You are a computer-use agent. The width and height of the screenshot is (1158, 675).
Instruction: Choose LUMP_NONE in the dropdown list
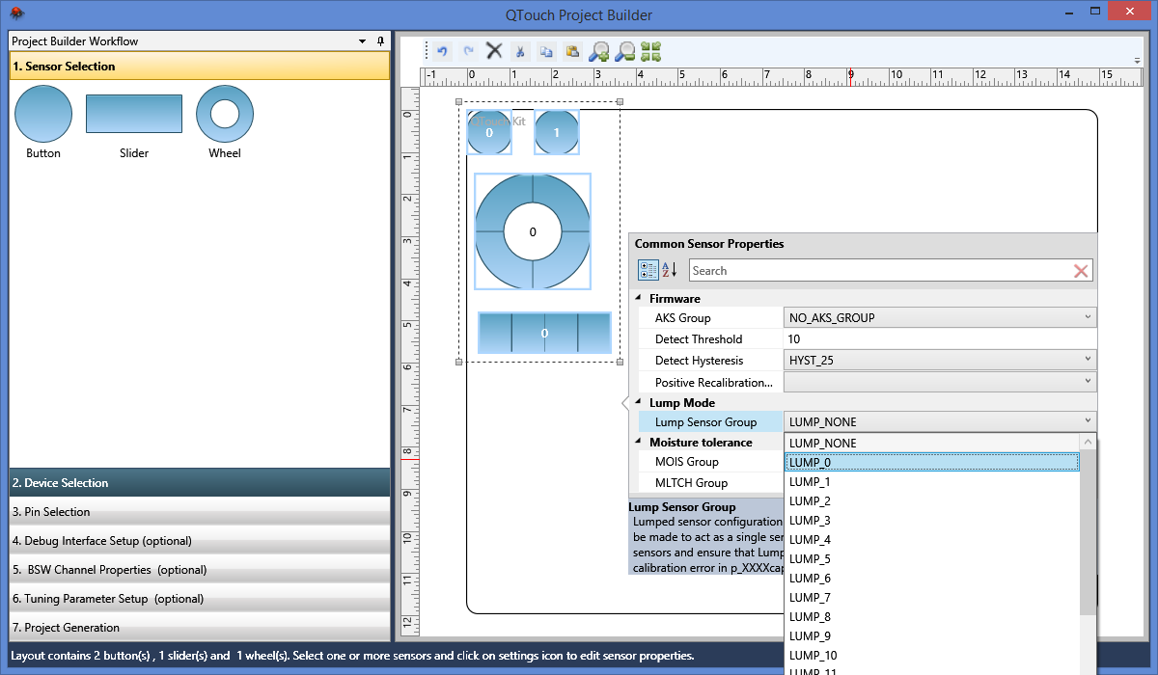[932, 443]
